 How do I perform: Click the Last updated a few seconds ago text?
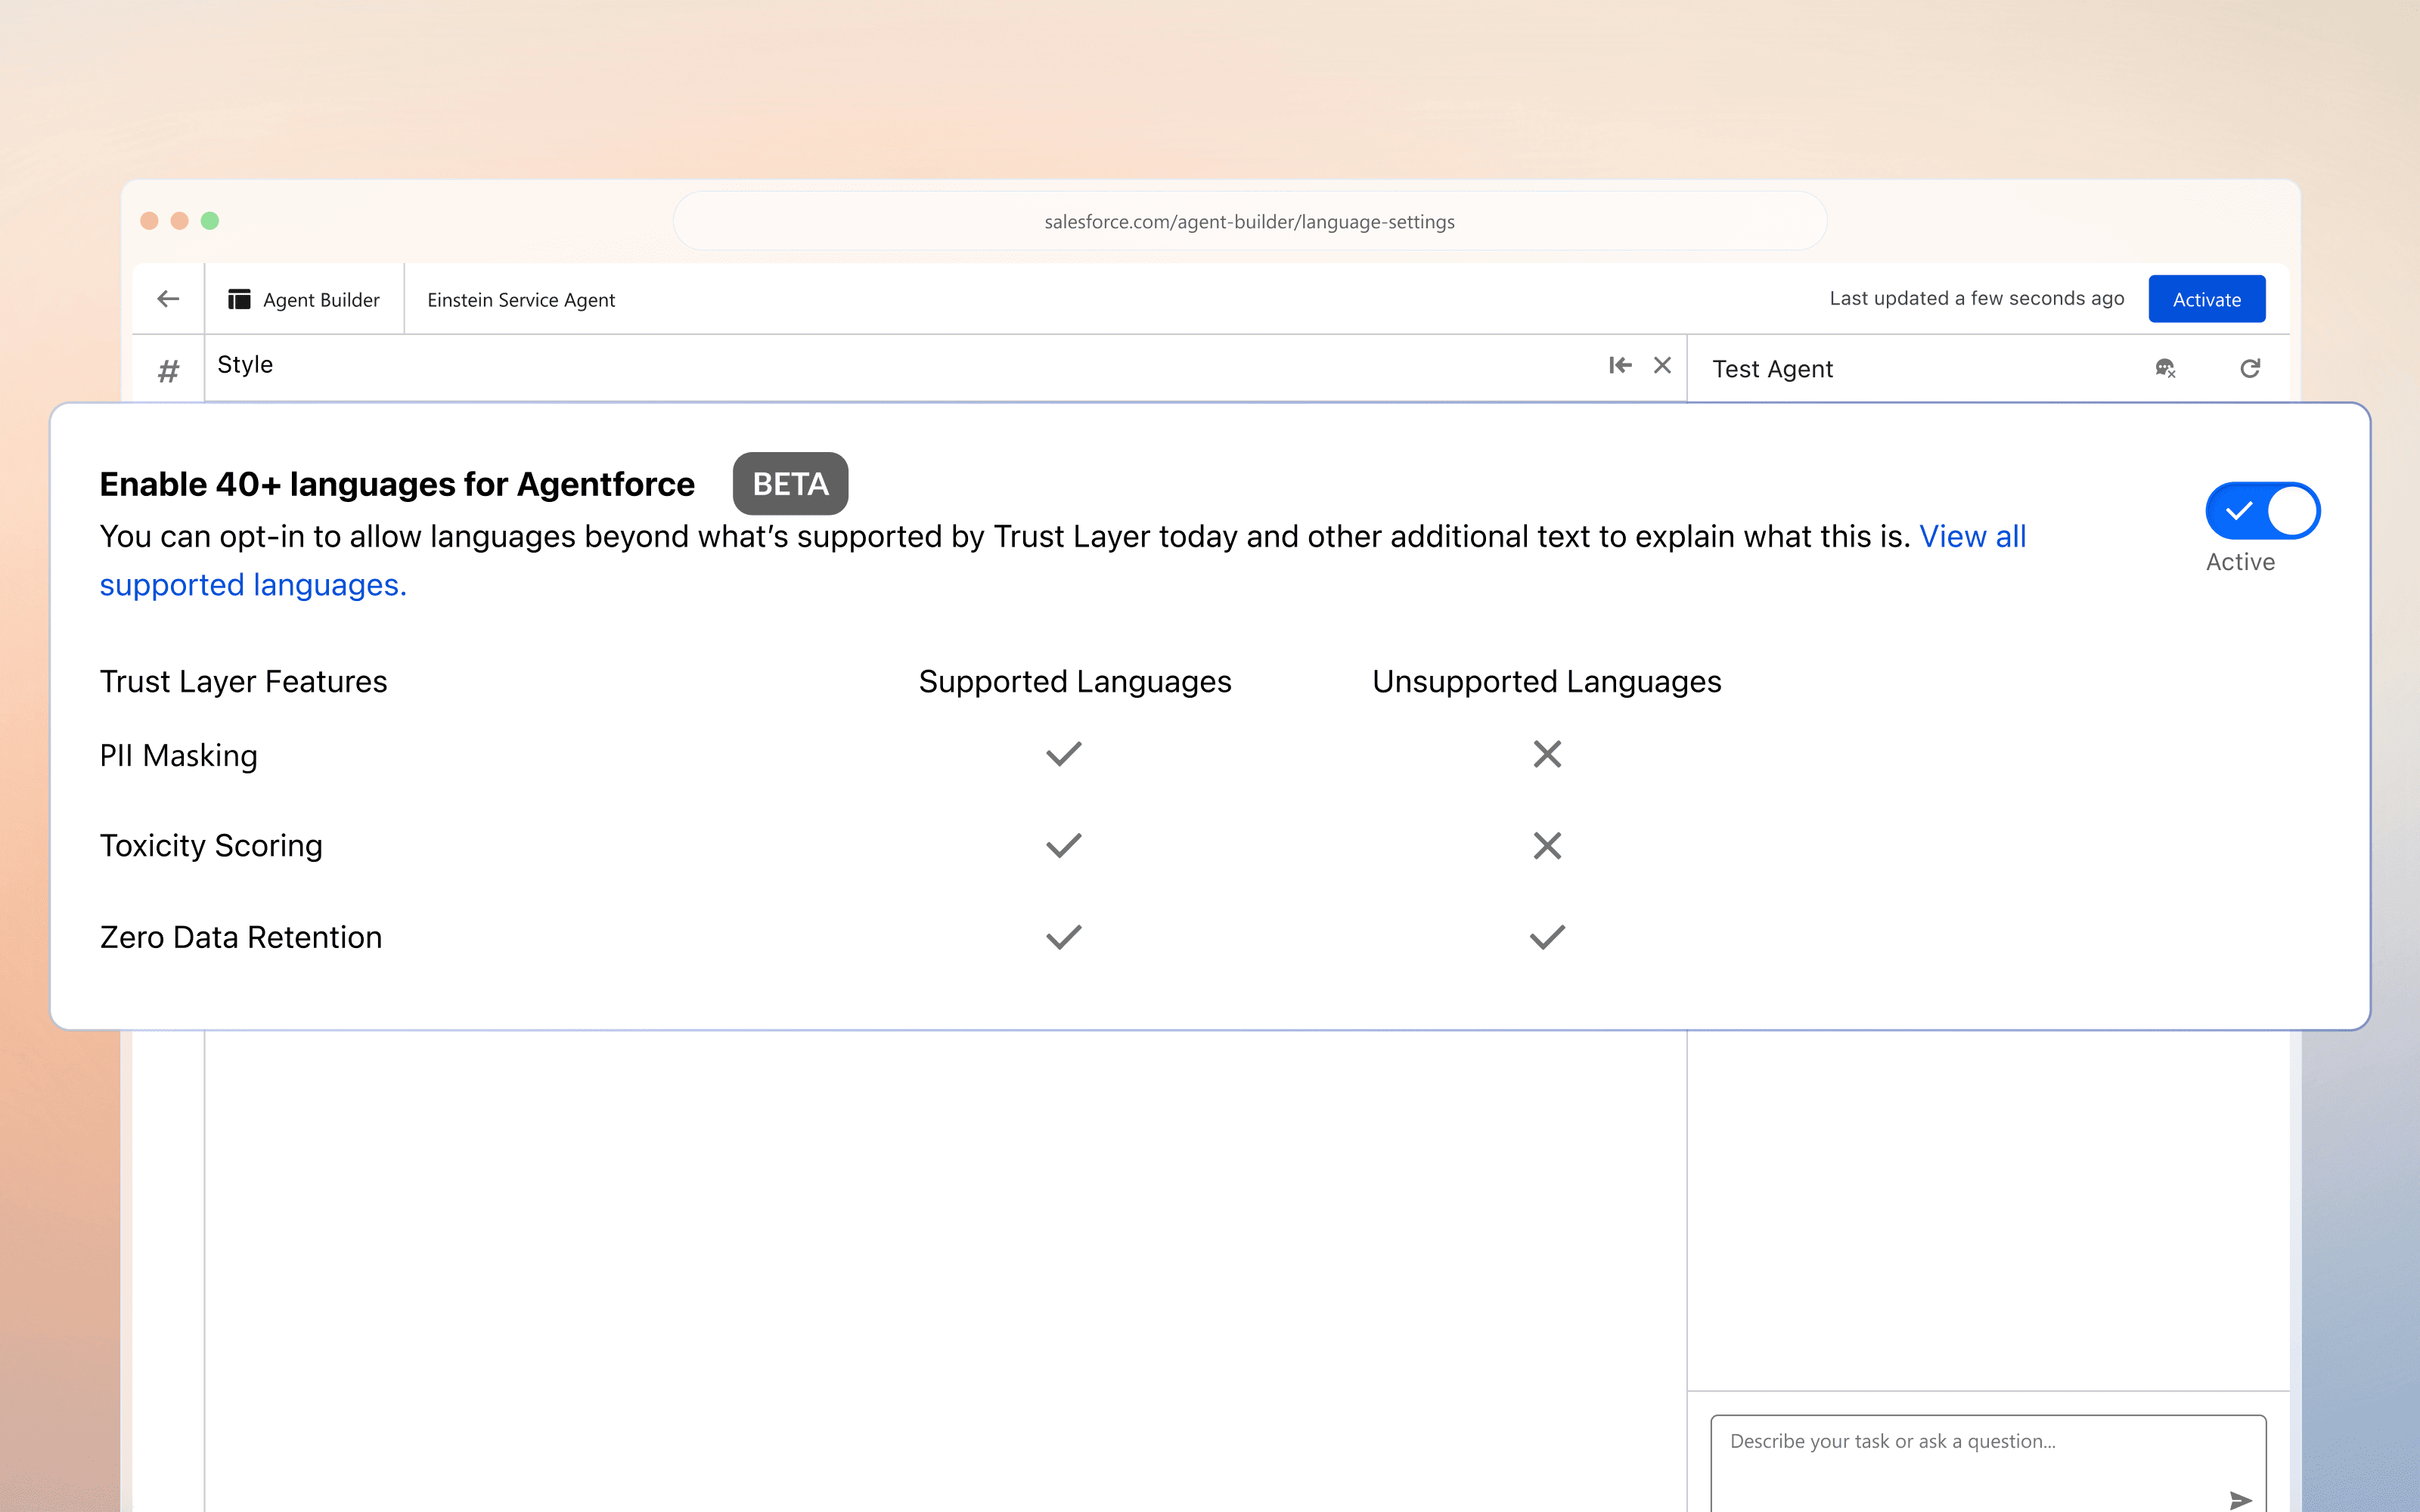(x=1976, y=298)
